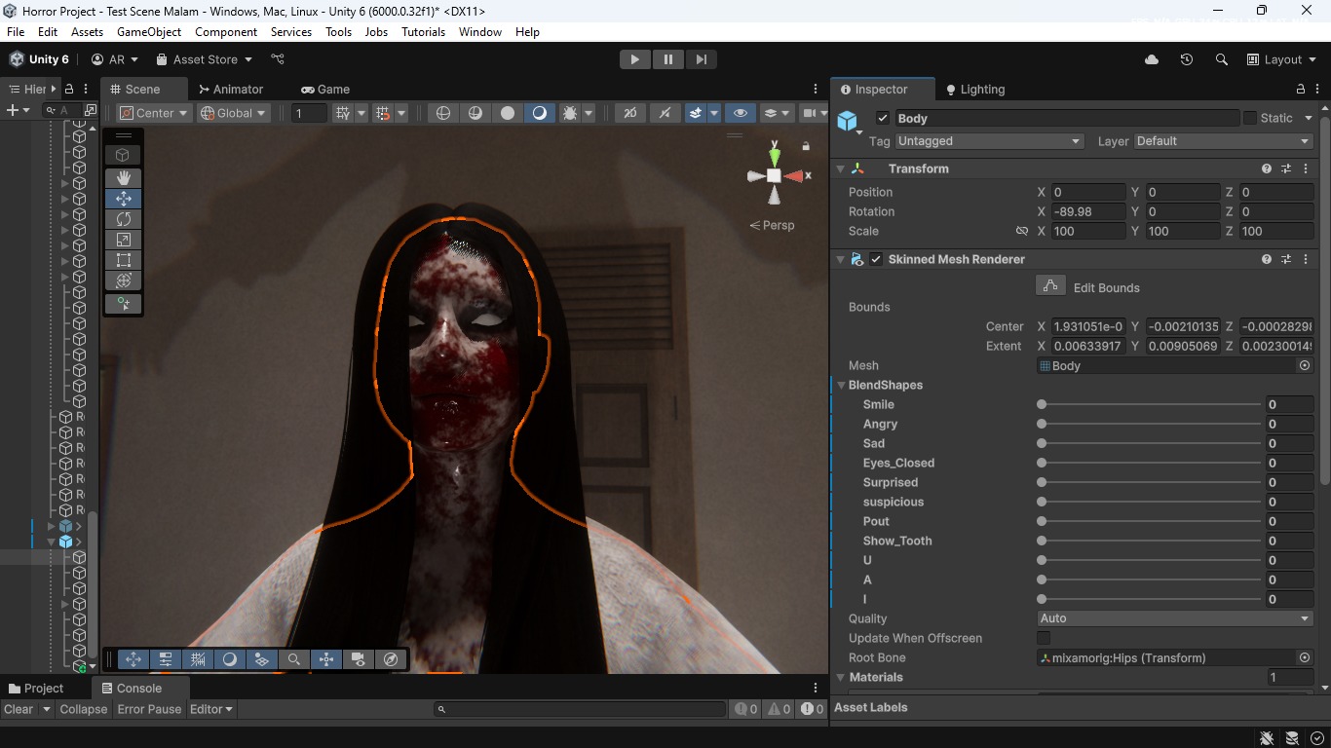Image resolution: width=1331 pixels, height=748 pixels.
Task: Open the custom editor tools button
Action: click(x=123, y=304)
